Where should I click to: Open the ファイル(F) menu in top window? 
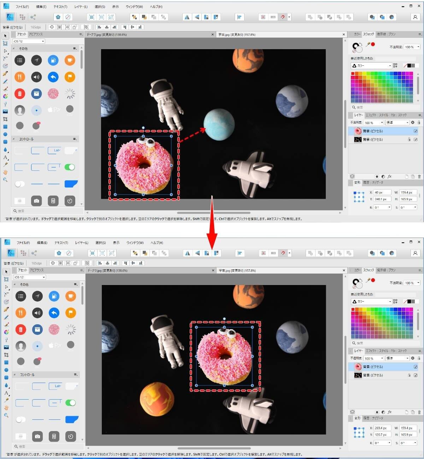(22, 7)
